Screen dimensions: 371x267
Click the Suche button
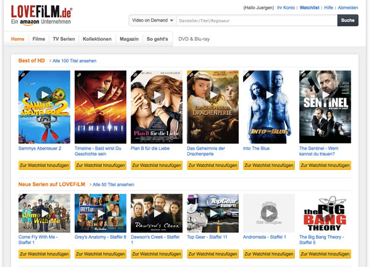[x=348, y=20]
